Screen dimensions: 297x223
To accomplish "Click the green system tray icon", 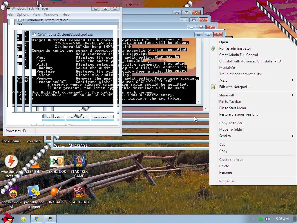I will click(x=261, y=219).
